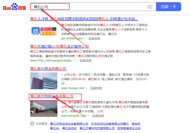Open 百度快照 for job.435000.com result
Screen dimensions: 190x133
coord(94,38)
